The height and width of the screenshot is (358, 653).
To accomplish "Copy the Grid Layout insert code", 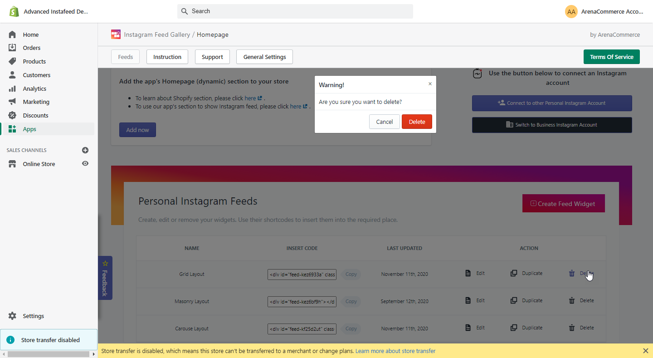I will coord(351,274).
